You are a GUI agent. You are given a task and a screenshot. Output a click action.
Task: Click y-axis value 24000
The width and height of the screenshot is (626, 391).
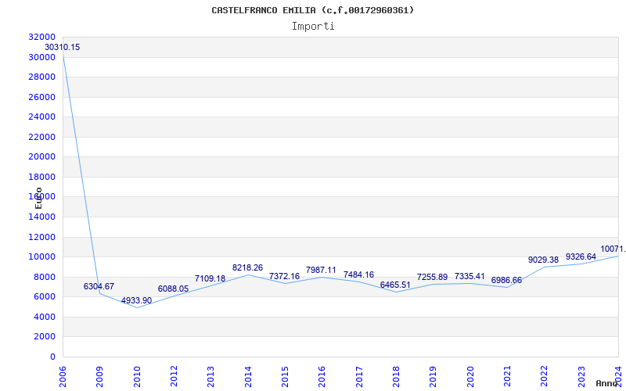coord(42,117)
